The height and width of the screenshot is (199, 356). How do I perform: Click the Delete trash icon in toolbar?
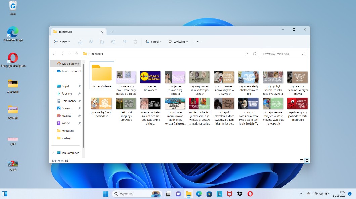point(135,42)
